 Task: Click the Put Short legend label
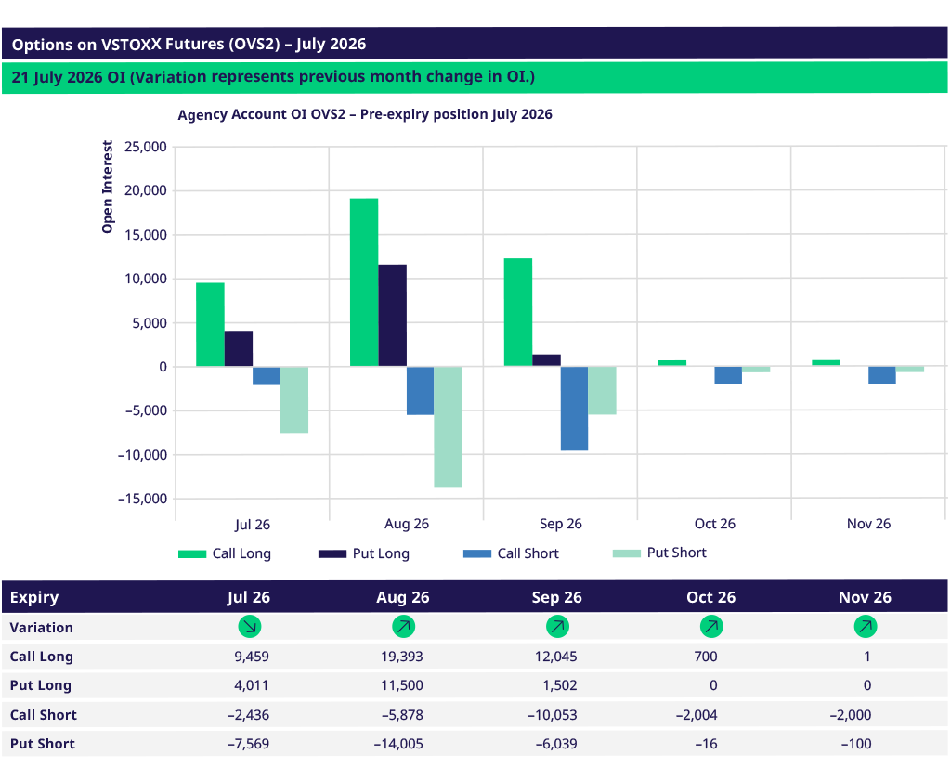[x=677, y=553]
